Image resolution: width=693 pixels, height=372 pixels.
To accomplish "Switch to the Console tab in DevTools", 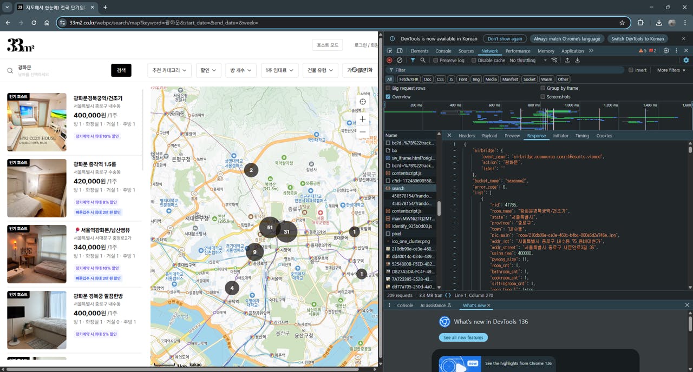I will [x=443, y=51].
